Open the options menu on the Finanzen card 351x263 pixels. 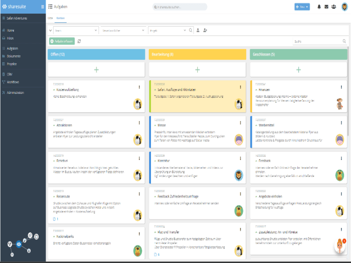tap(341, 87)
